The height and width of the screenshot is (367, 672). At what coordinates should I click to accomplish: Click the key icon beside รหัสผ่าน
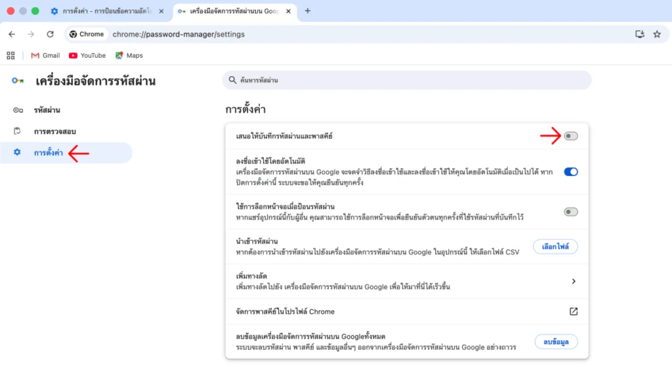(18, 110)
